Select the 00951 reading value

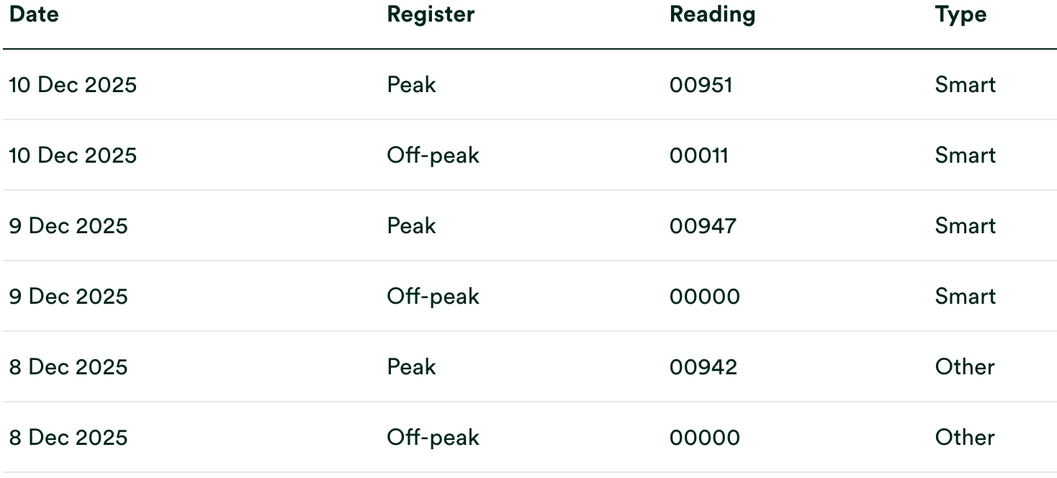(x=701, y=85)
